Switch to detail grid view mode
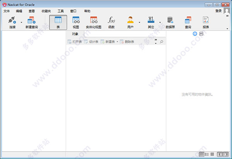This screenshot has height=159, width=232. [x=212, y=154]
